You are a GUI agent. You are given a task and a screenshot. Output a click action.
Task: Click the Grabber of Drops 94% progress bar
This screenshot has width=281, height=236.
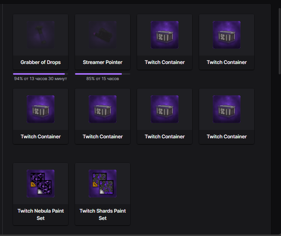coord(41,74)
